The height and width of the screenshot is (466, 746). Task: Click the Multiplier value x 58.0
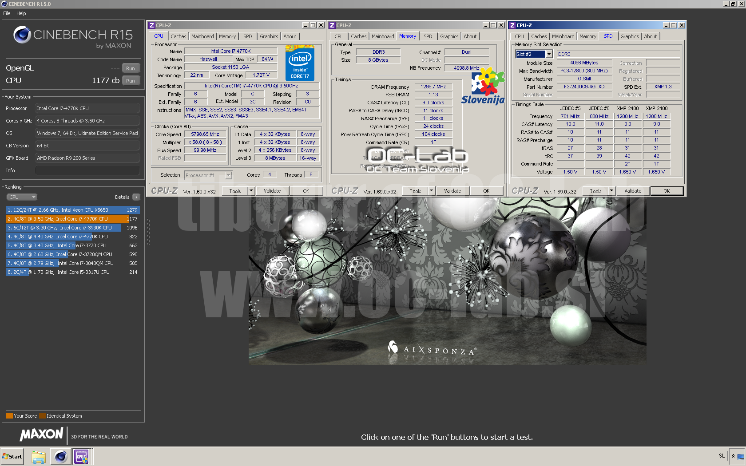pos(205,142)
